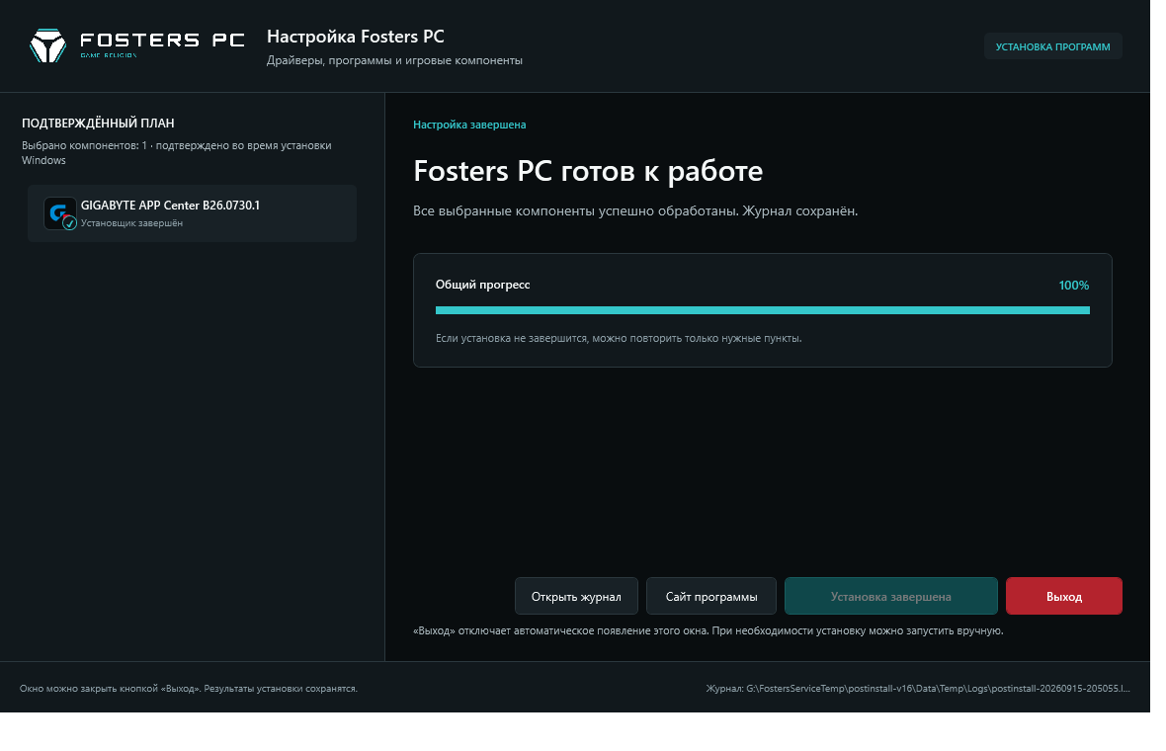
Task: Click footer note about closing the window
Action: [x=188, y=689]
